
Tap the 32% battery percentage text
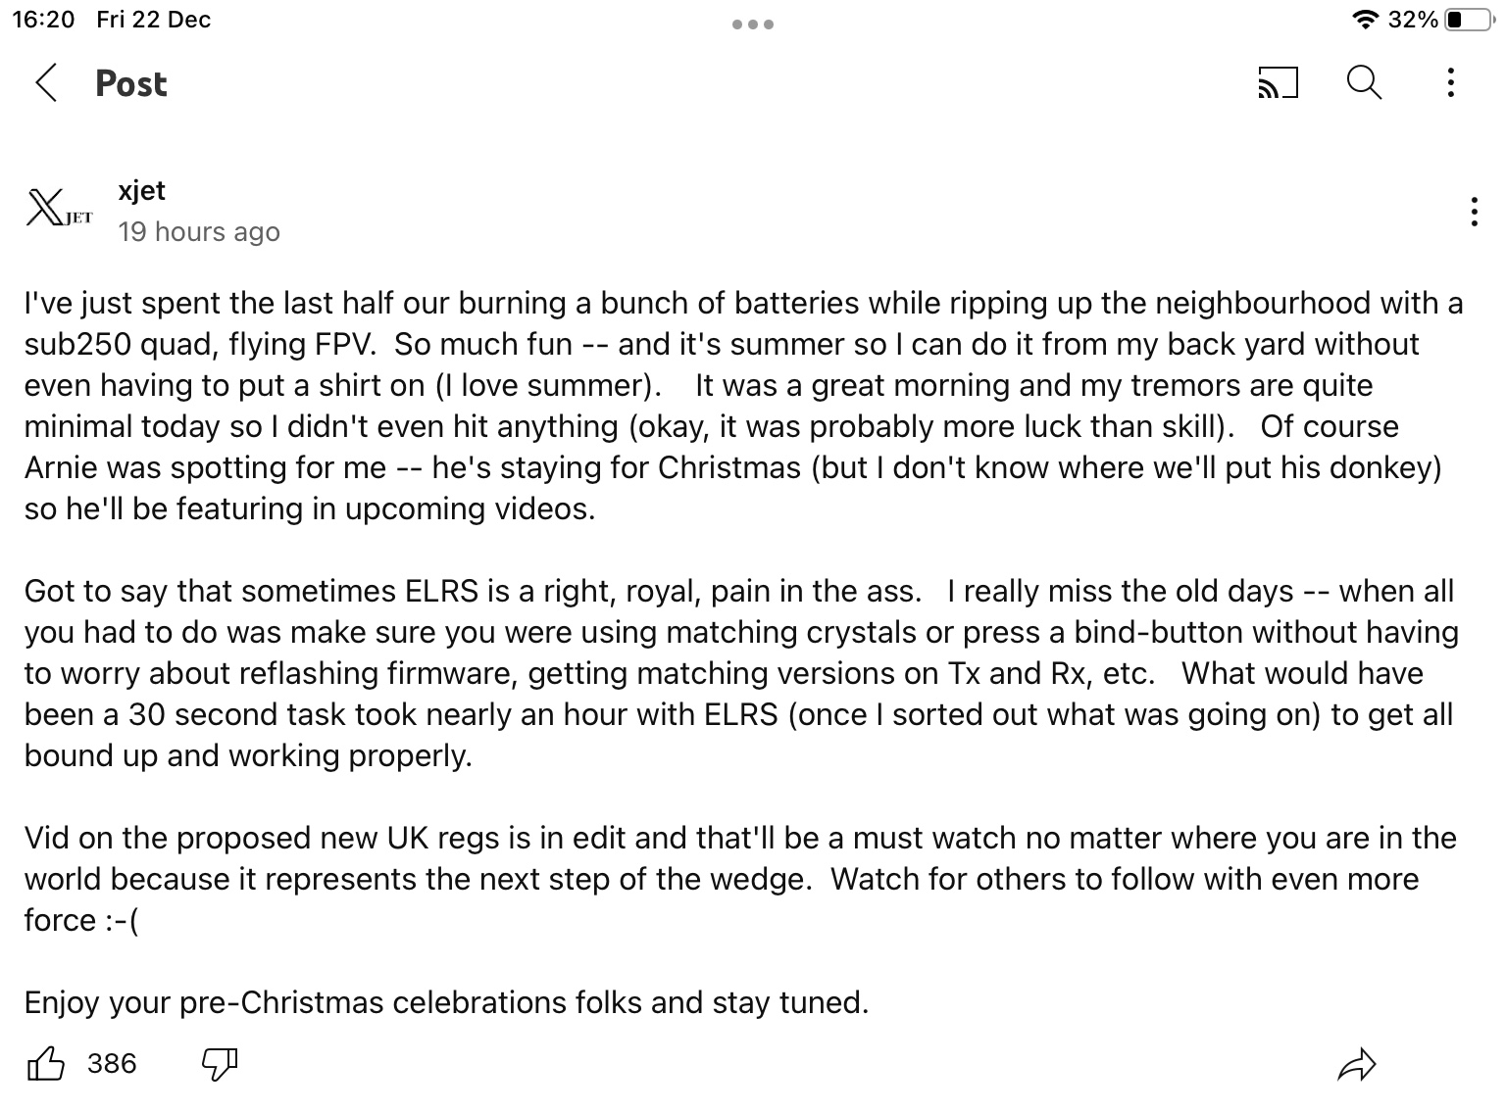pyautogui.click(x=1413, y=21)
